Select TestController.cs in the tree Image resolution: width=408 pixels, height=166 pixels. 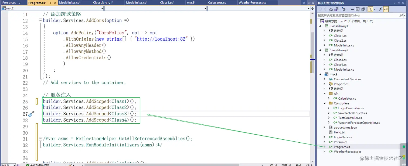[350, 118]
